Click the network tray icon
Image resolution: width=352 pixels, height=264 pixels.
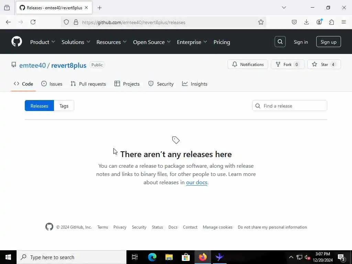(299, 257)
